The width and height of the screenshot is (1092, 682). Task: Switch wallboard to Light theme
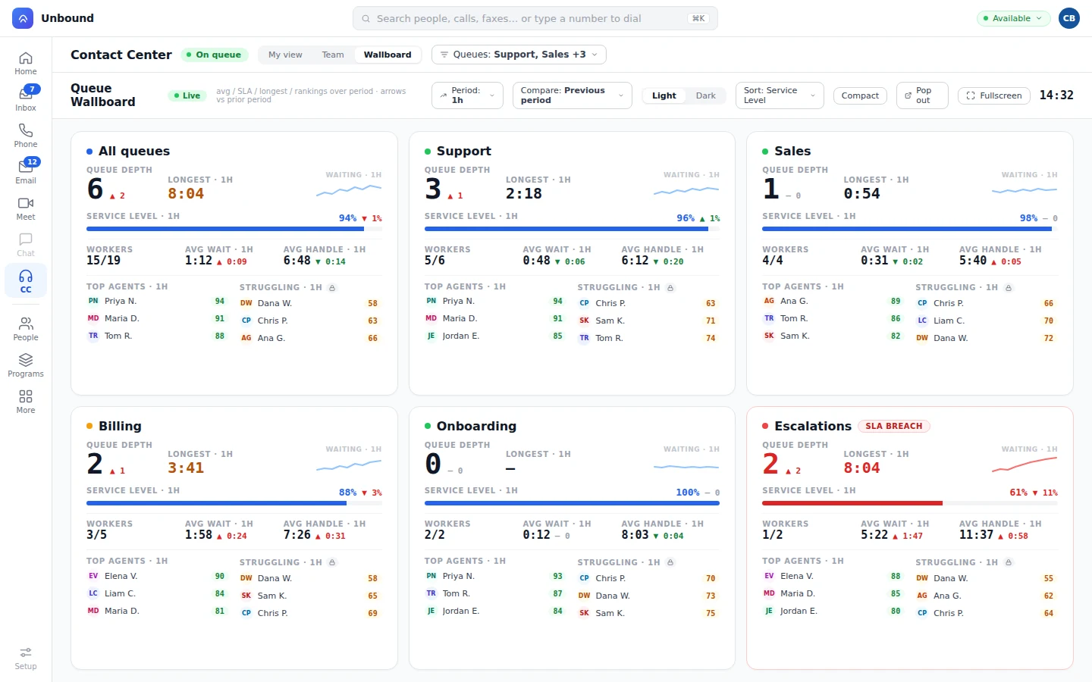coord(664,95)
